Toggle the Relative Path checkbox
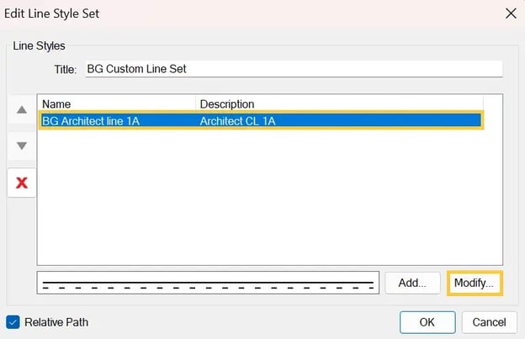 point(13,322)
